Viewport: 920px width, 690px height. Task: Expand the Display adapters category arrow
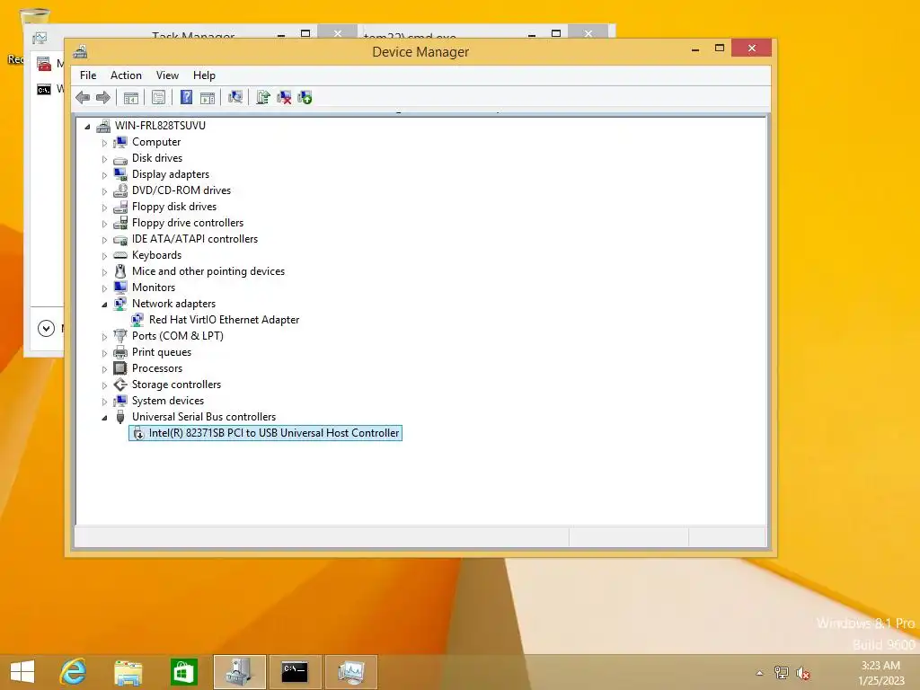pyautogui.click(x=104, y=175)
